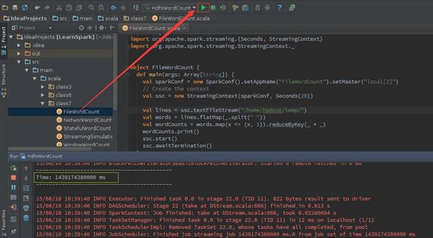Click the class7 breadcrumb in the navigation bar
The width and height of the screenshot is (433, 238).
(x=135, y=18)
